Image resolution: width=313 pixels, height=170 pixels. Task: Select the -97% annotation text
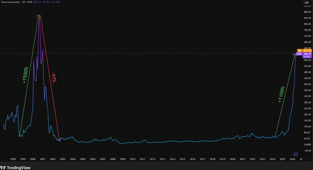click(x=54, y=77)
